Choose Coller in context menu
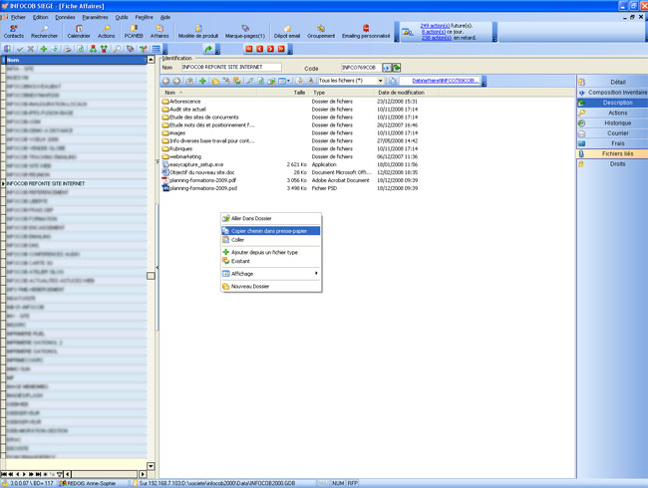 point(271,239)
